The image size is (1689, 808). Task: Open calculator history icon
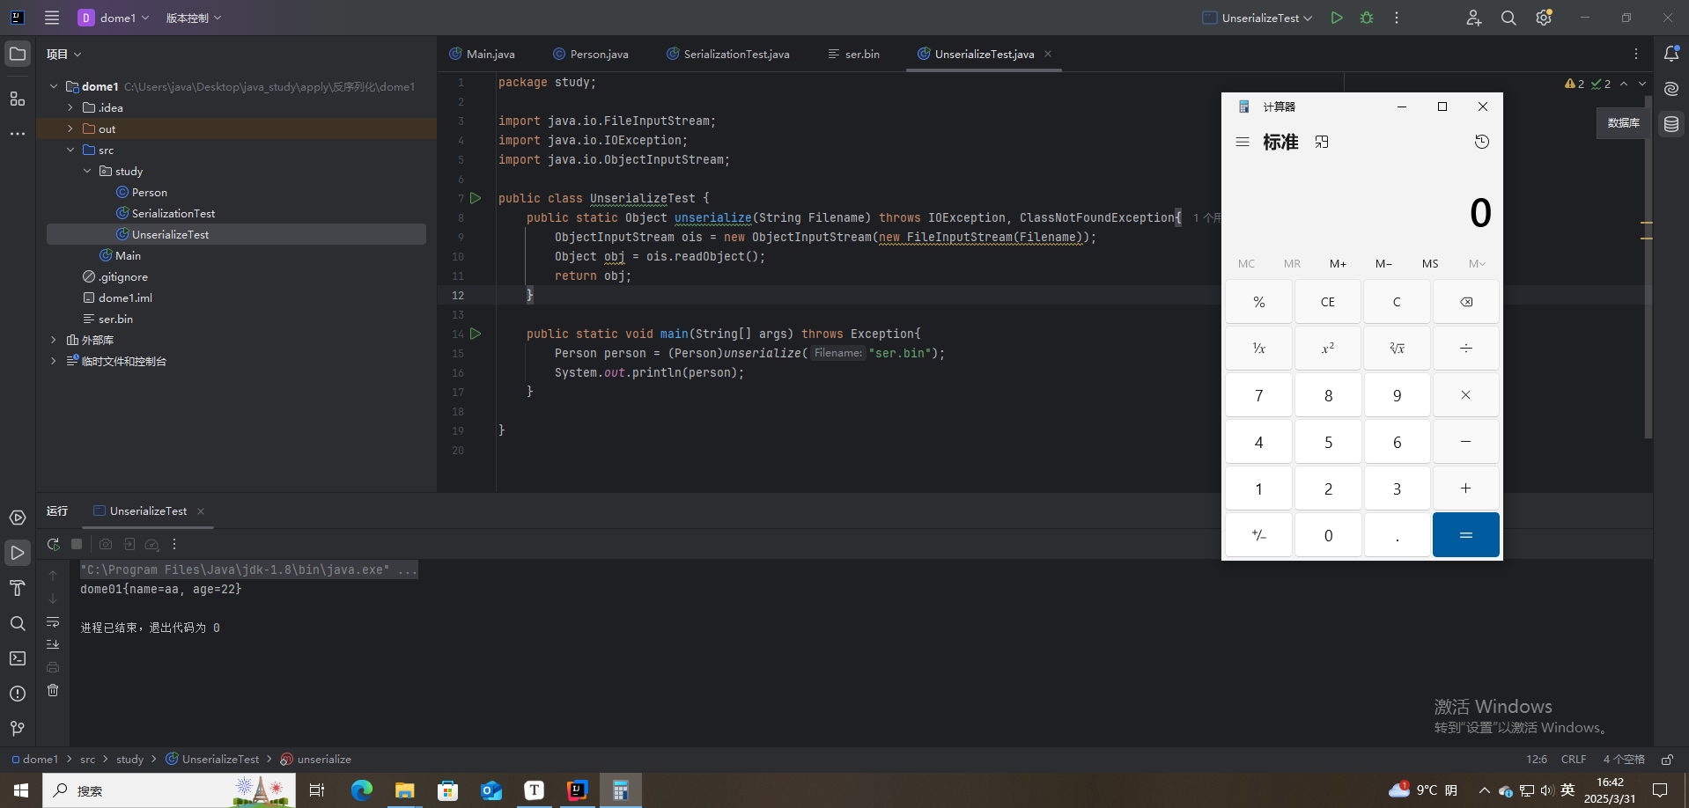1482,142
